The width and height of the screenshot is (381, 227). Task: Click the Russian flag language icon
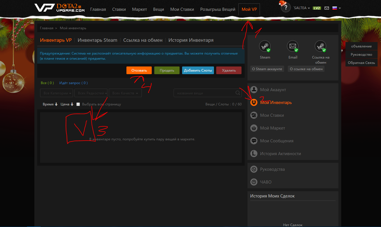334,8
